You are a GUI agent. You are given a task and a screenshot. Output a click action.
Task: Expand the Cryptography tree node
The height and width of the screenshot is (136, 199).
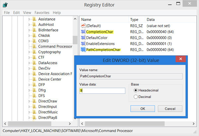(29, 52)
